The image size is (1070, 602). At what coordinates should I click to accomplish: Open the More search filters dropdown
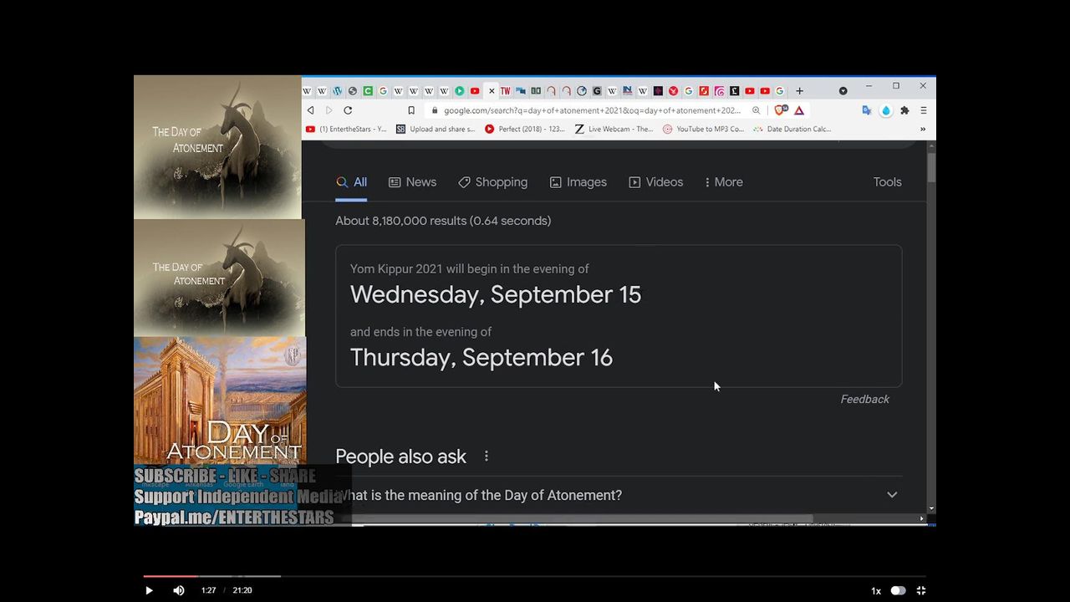[x=723, y=182]
